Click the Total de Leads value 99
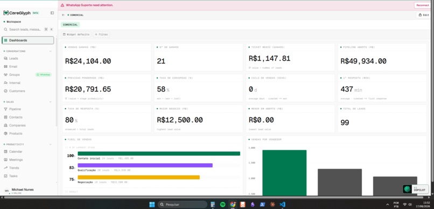The image size is (434, 209). click(x=345, y=123)
